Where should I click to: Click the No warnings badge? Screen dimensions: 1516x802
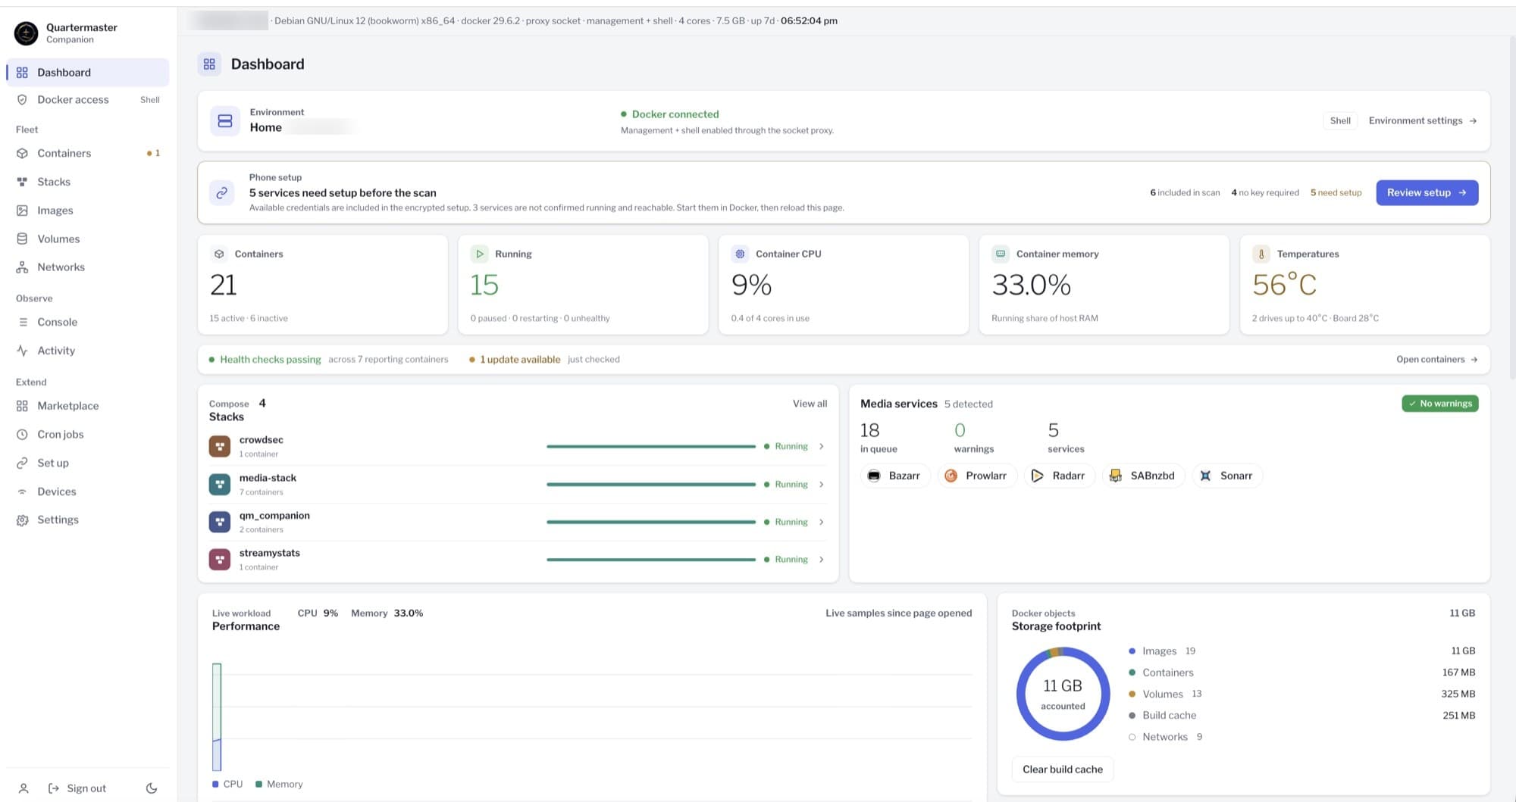tap(1439, 404)
